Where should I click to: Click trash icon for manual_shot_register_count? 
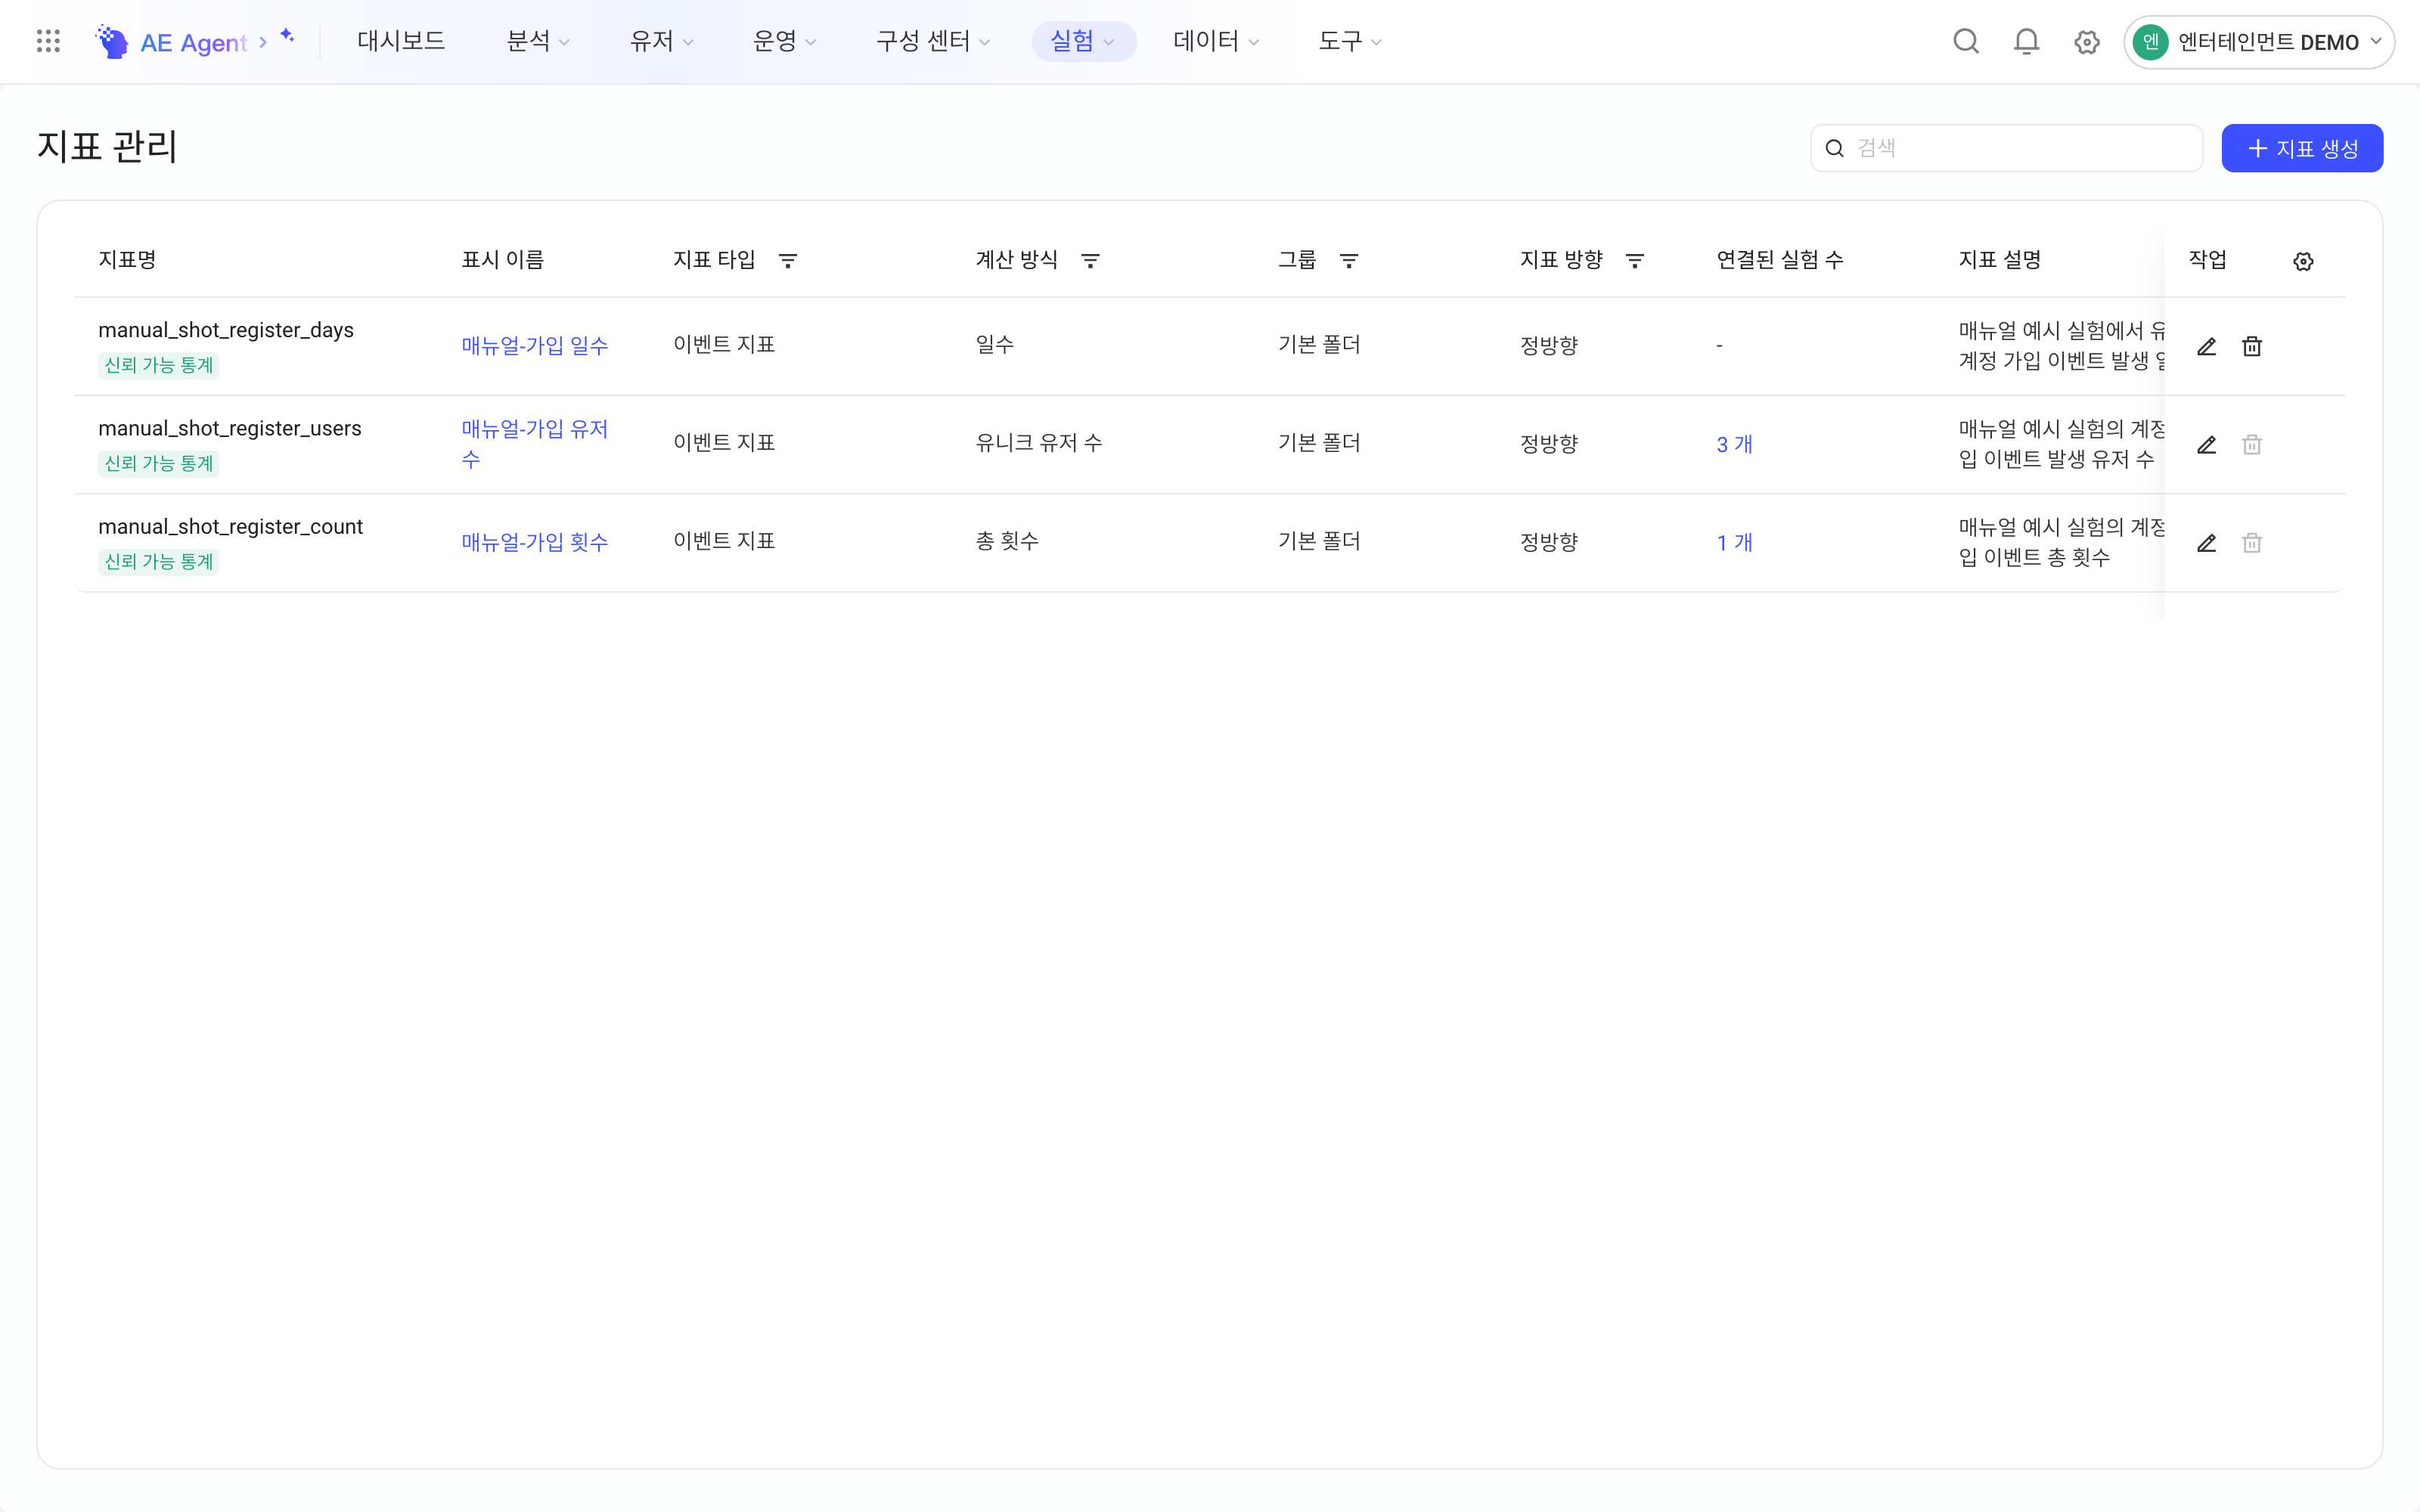[2252, 542]
